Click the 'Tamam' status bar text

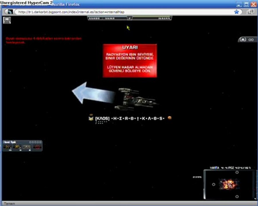point(9,204)
